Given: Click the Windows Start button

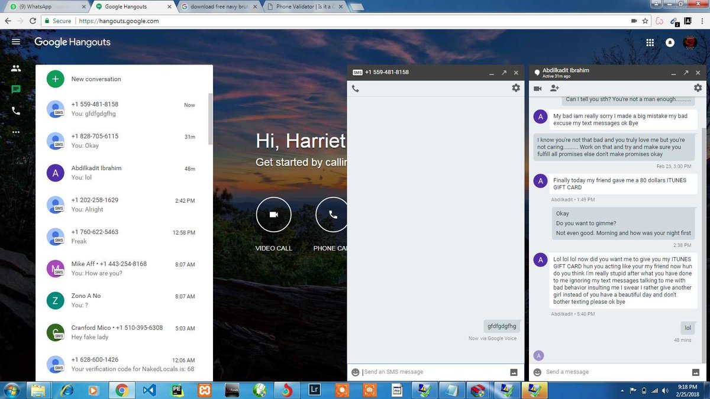Looking at the screenshot, I should [x=12, y=390].
